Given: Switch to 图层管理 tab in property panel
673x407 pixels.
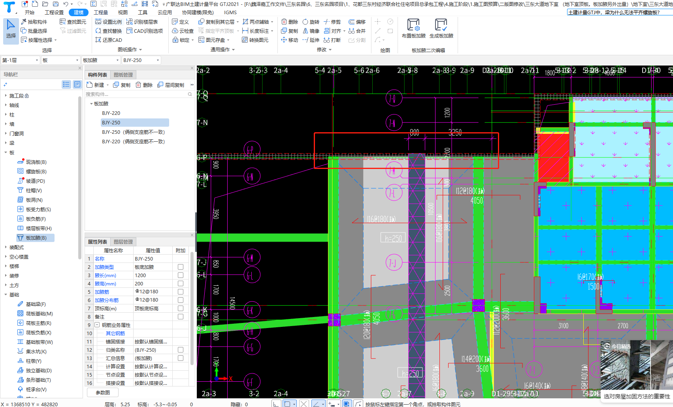Looking at the screenshot, I should [x=123, y=242].
